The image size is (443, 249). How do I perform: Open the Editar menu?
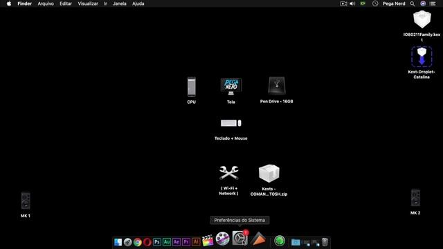(66, 3)
